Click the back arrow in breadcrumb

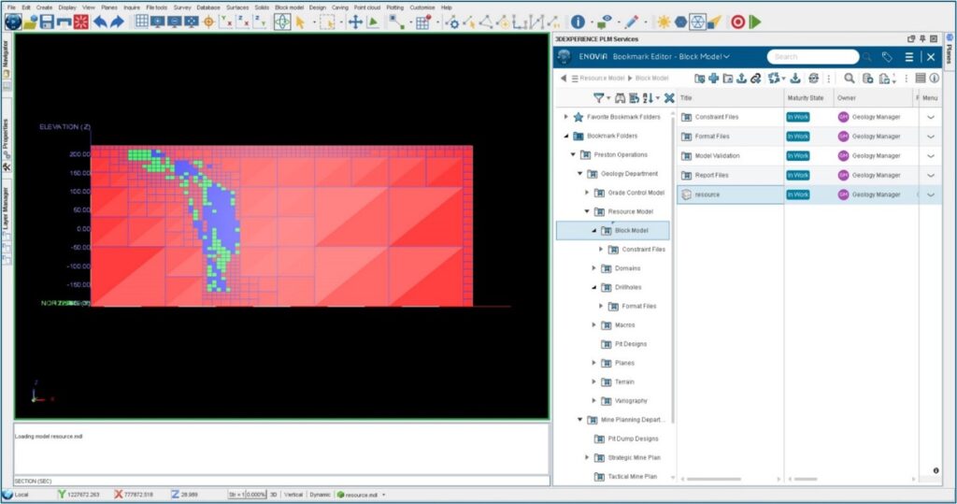563,79
